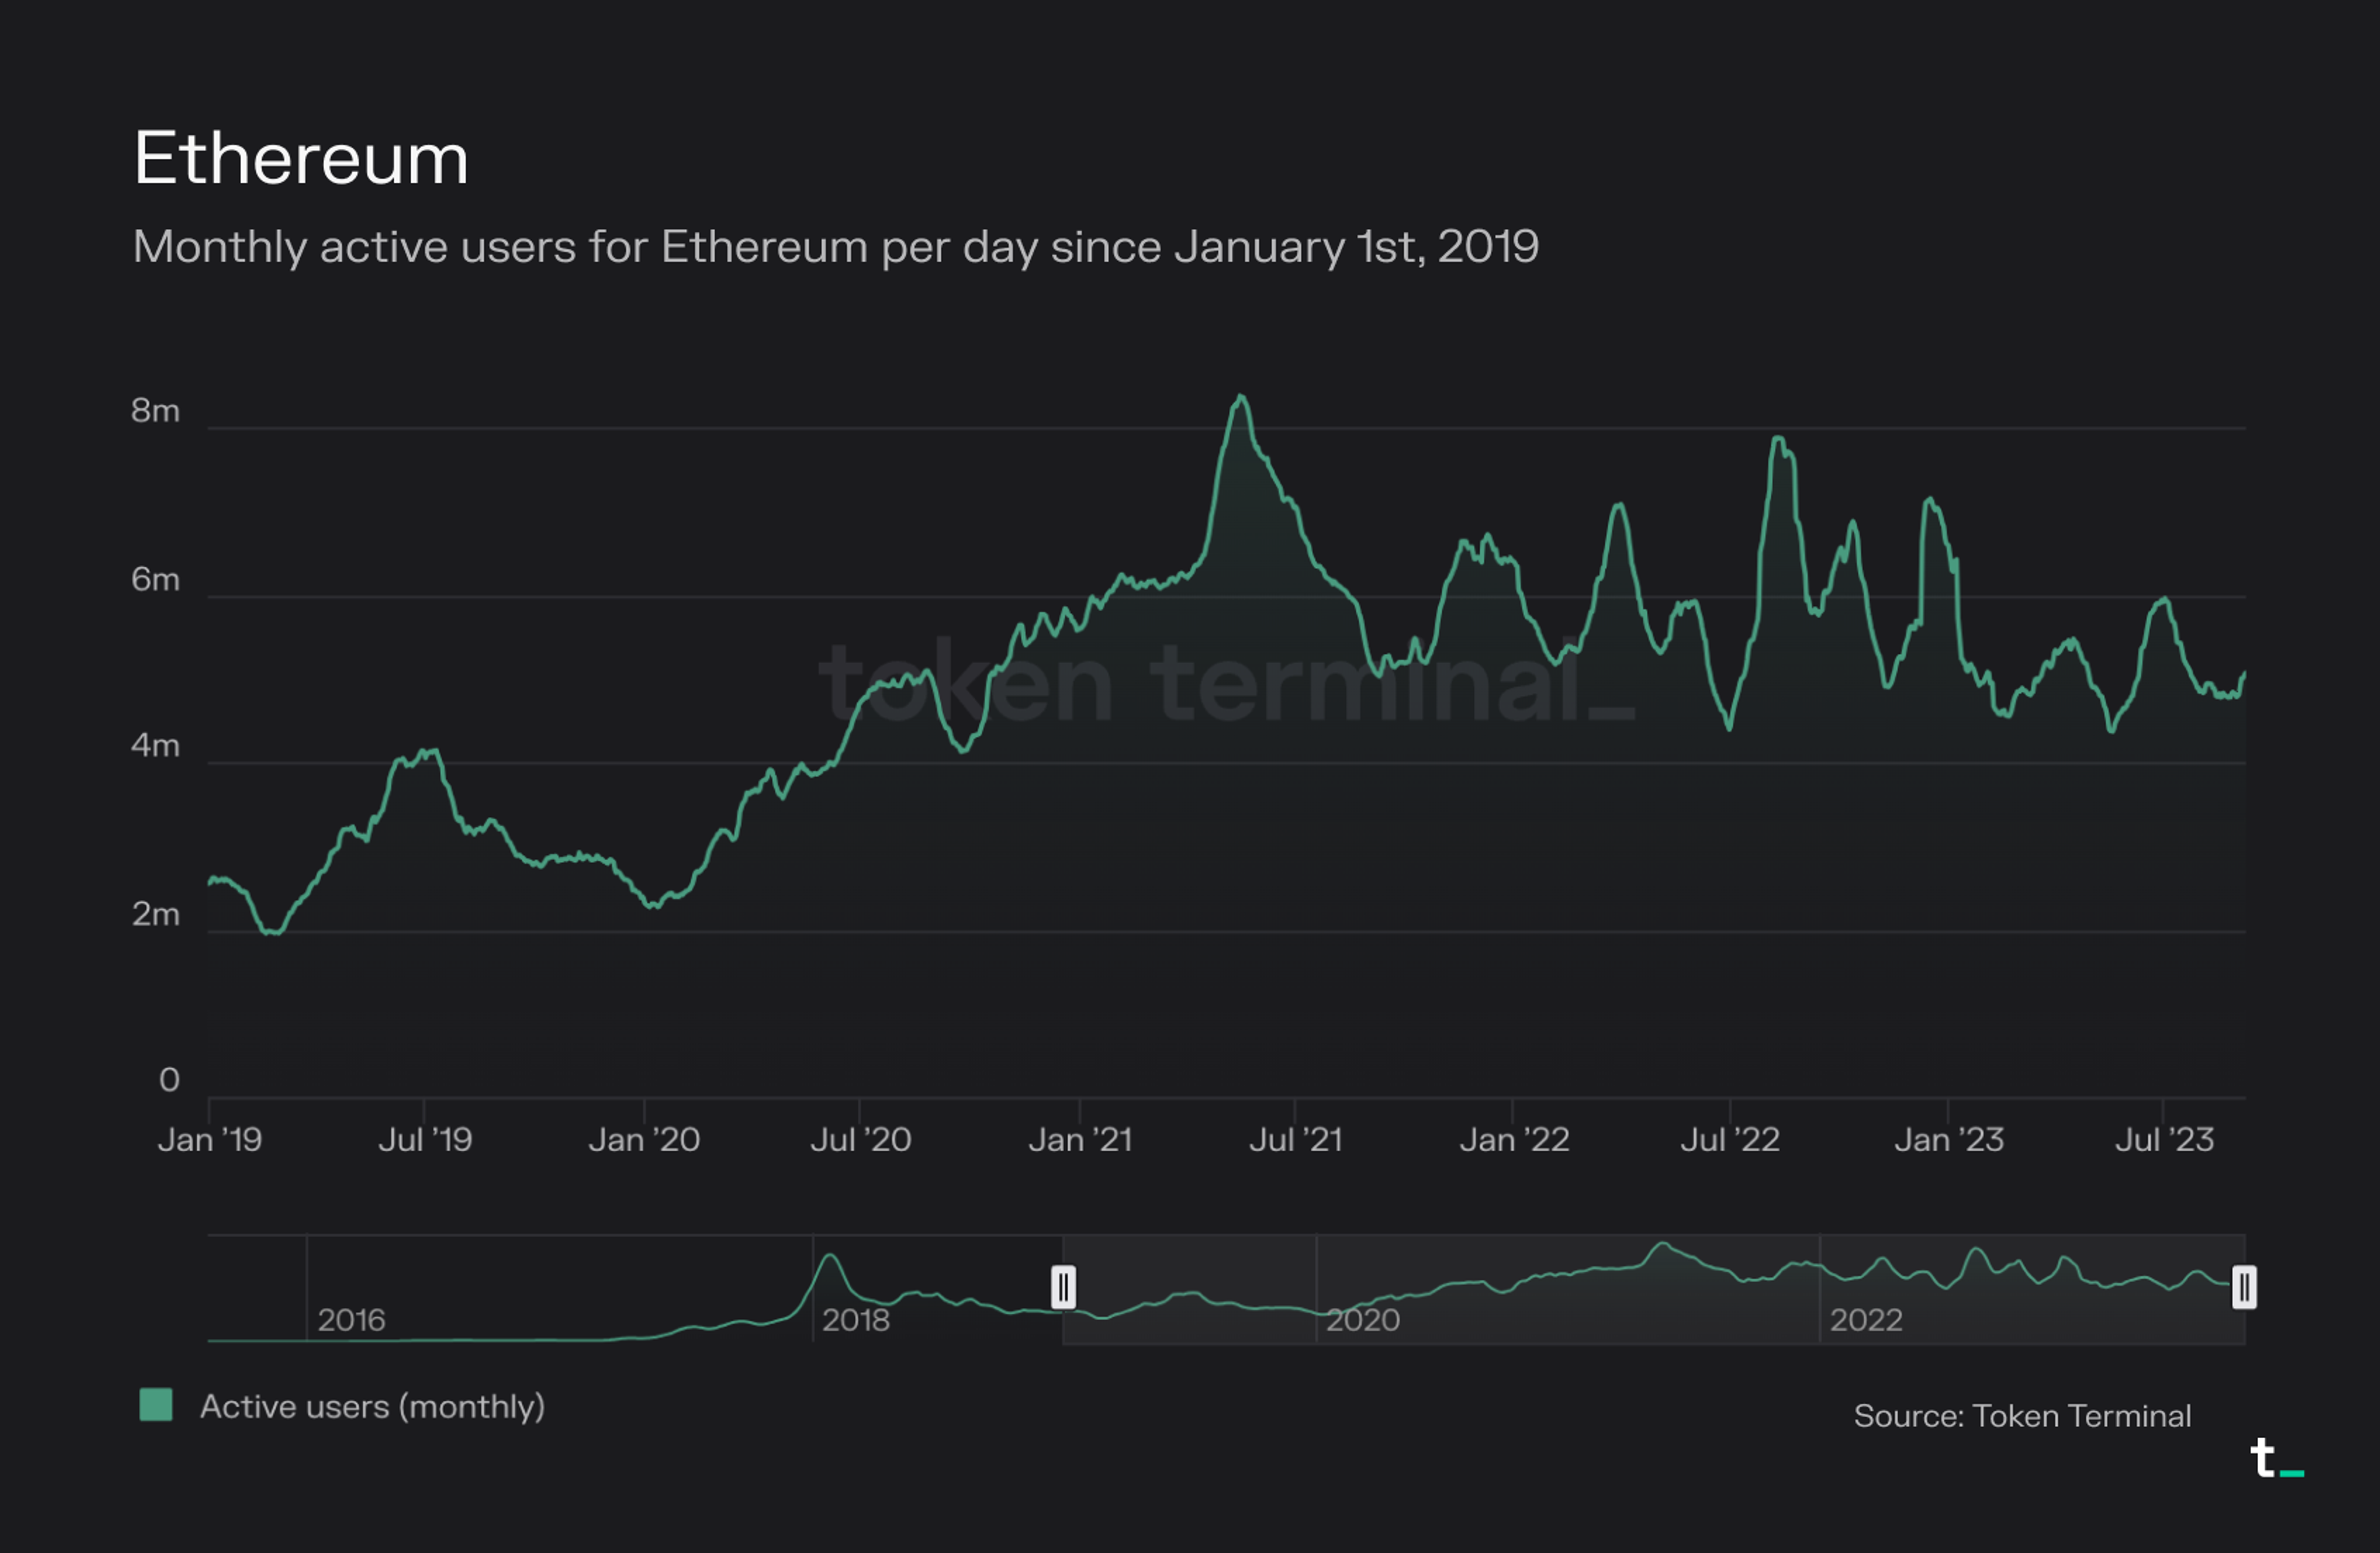This screenshot has height=1553, width=2380.
Task: Click the 2018 marker in the range navigator
Action: 855,1320
